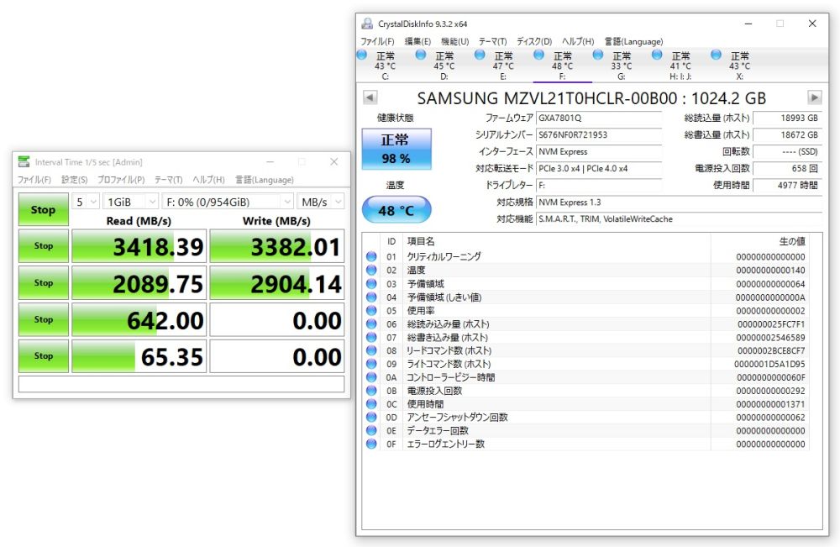Go to next disk with right arrow
The image size is (840, 547).
[814, 97]
